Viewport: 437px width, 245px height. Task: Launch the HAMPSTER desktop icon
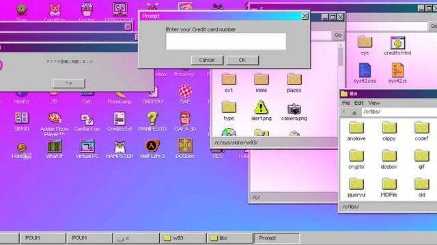point(119,149)
